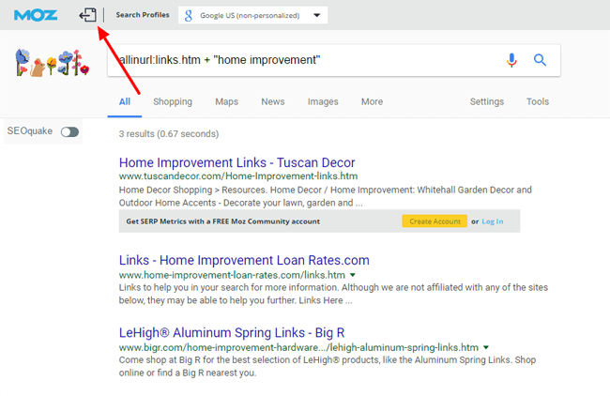Expand arrow next to home-improvement-loan-rates.com URL
Viewport: 610px width, 396px height.
click(x=353, y=275)
